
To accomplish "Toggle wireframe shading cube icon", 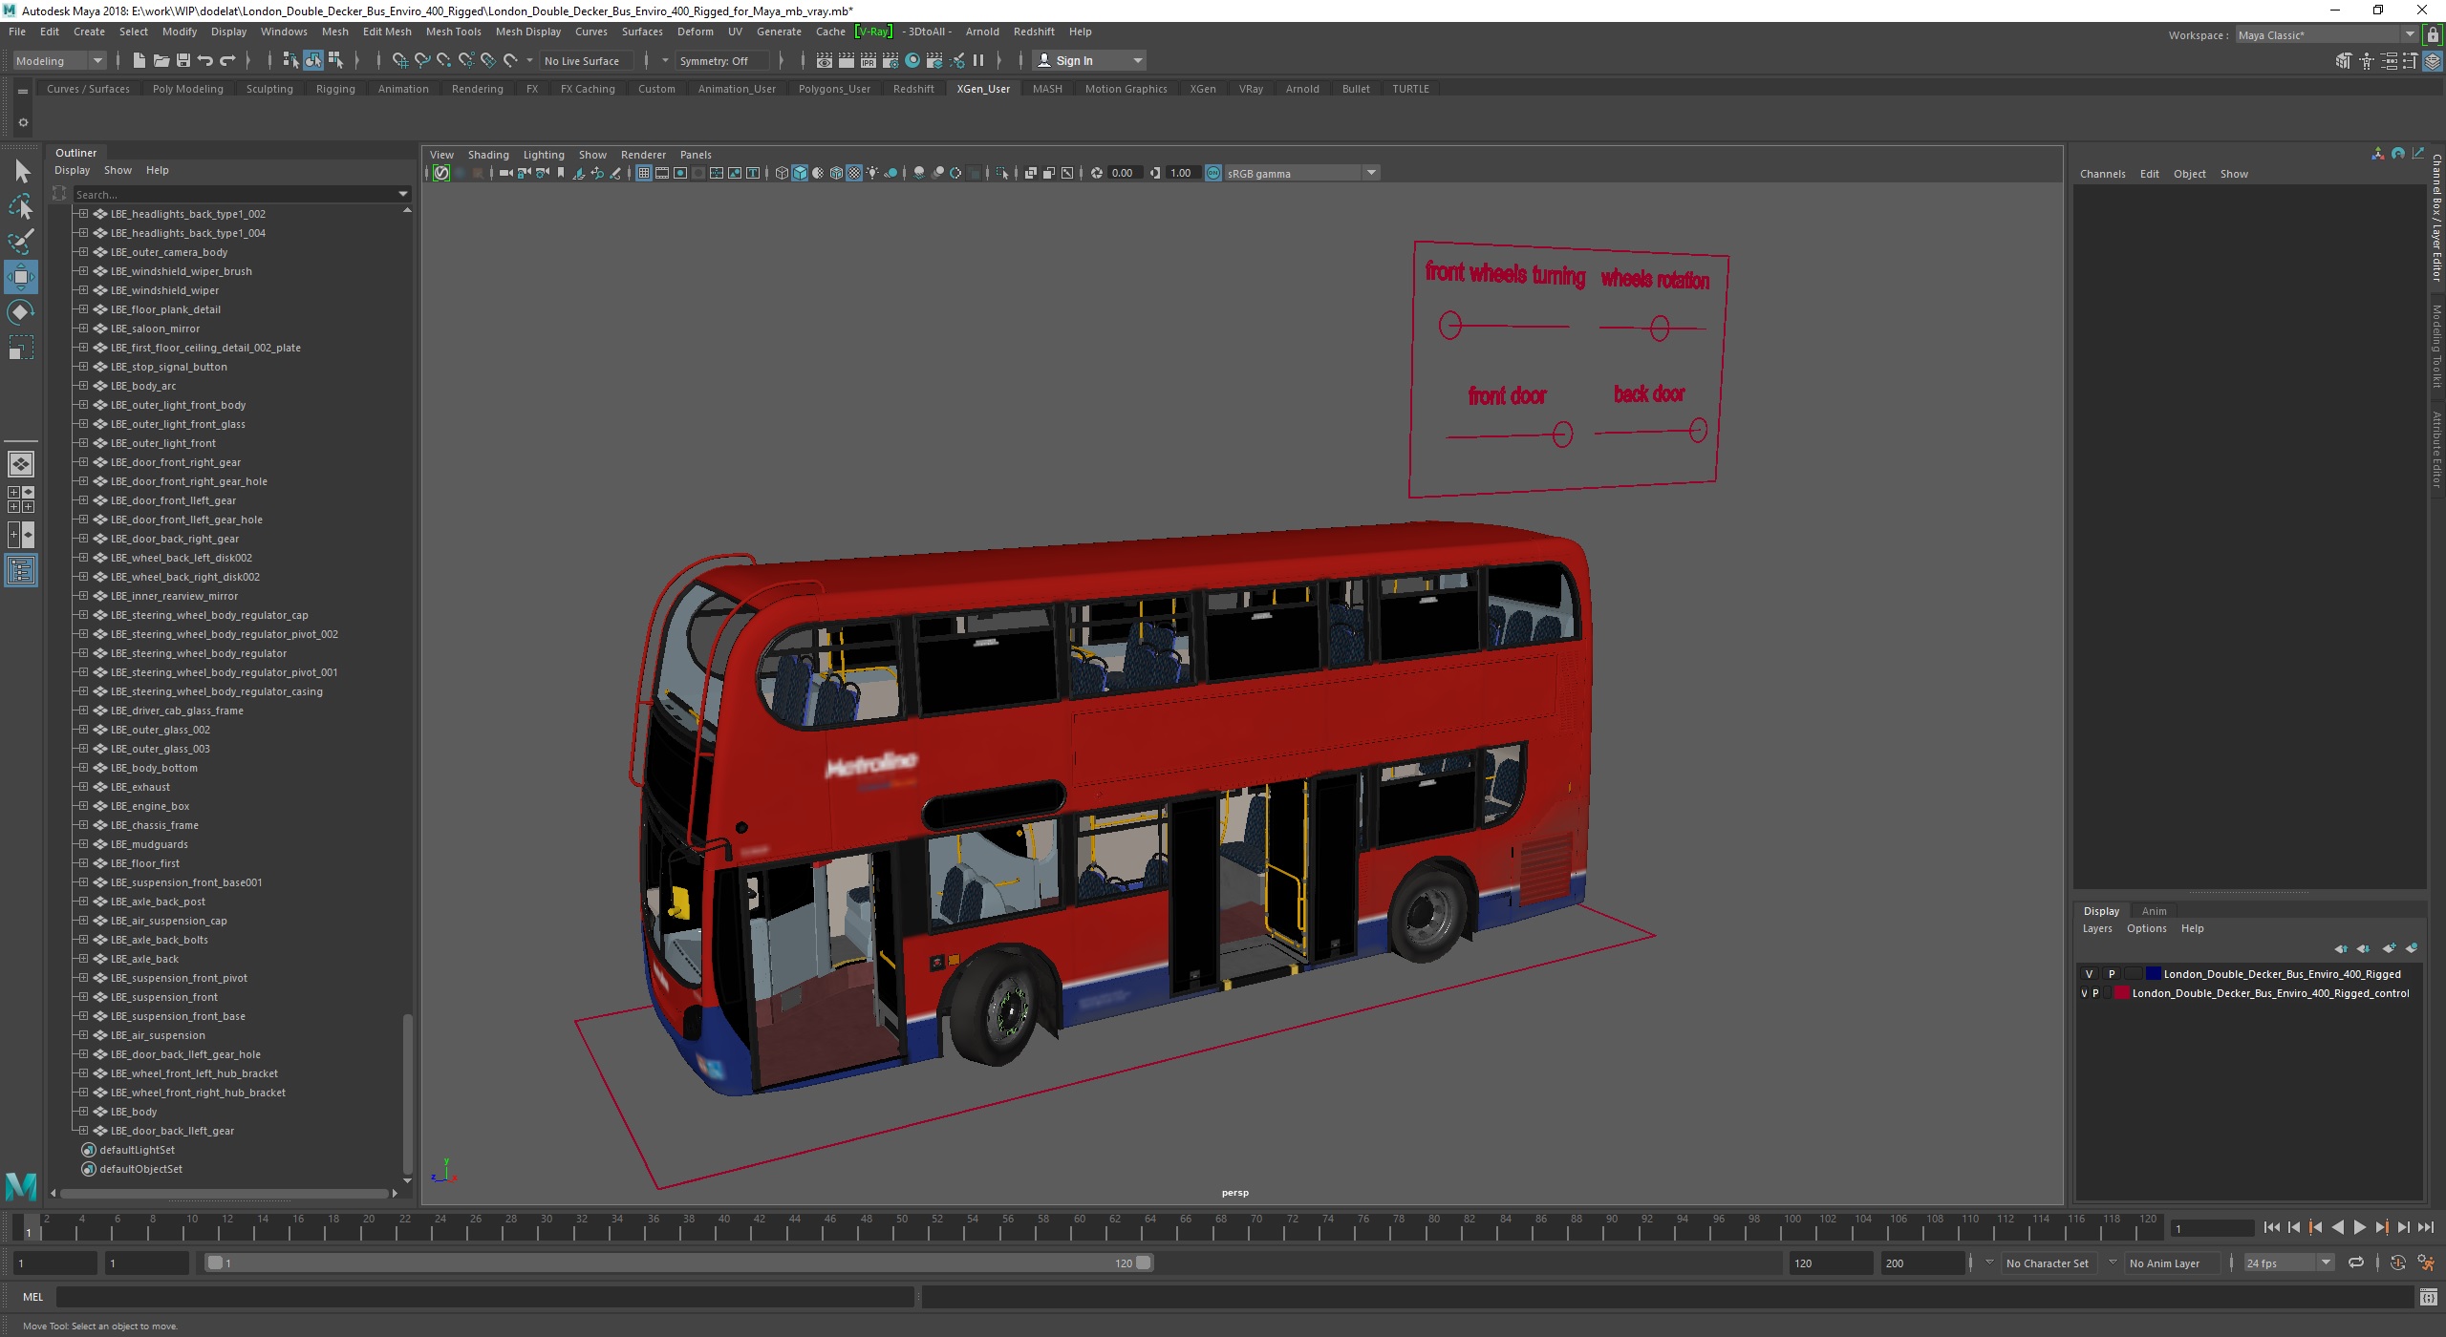I will 782,173.
